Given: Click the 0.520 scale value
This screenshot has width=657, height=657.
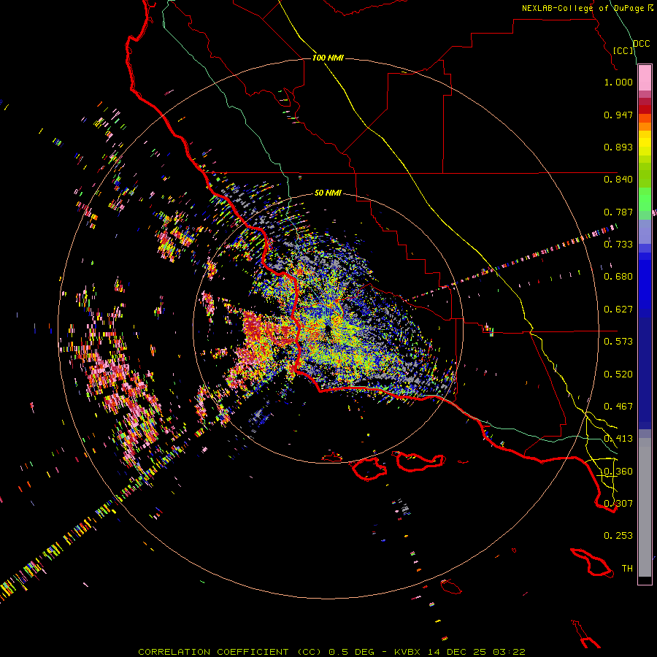Looking at the screenshot, I should coord(618,374).
